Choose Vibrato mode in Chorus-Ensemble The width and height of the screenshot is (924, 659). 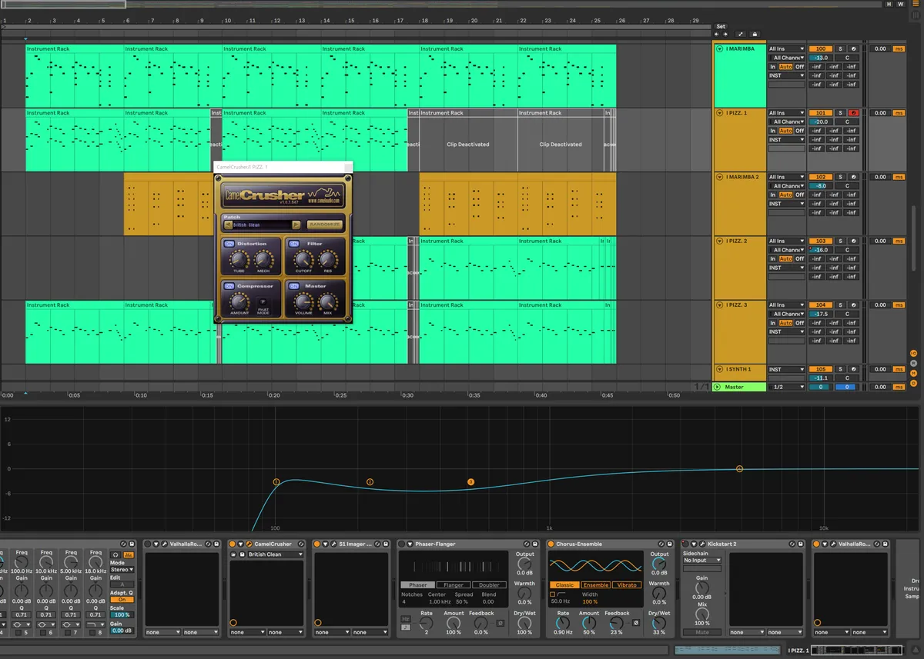(x=627, y=585)
